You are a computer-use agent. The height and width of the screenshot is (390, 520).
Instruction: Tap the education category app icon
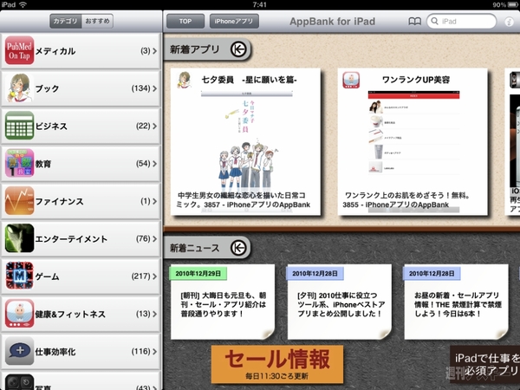19,163
